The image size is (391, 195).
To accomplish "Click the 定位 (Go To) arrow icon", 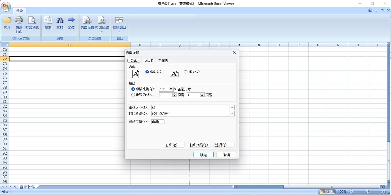I will [71, 20].
